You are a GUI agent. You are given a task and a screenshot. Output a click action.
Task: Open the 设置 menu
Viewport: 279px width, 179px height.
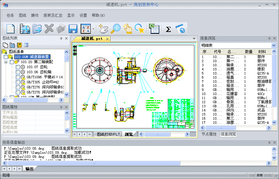(83, 15)
